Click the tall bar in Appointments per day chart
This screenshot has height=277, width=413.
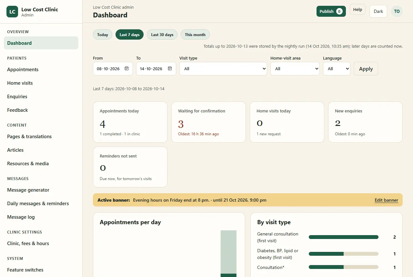[228, 253]
